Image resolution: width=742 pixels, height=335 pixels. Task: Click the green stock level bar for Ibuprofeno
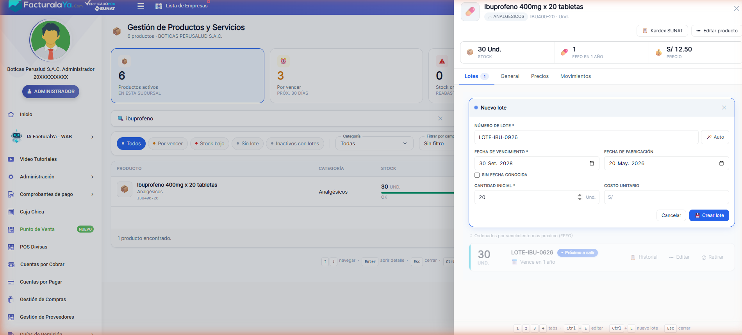coord(417,193)
